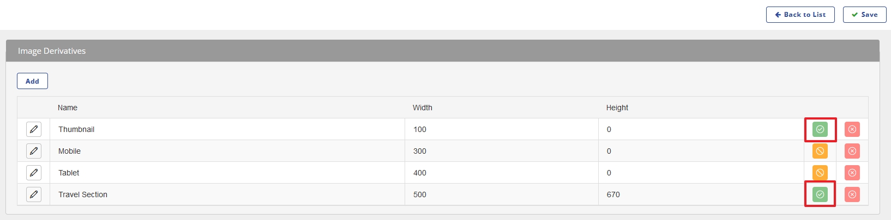Remove the Mobile derivative row
This screenshot has height=220, width=891.
[852, 151]
